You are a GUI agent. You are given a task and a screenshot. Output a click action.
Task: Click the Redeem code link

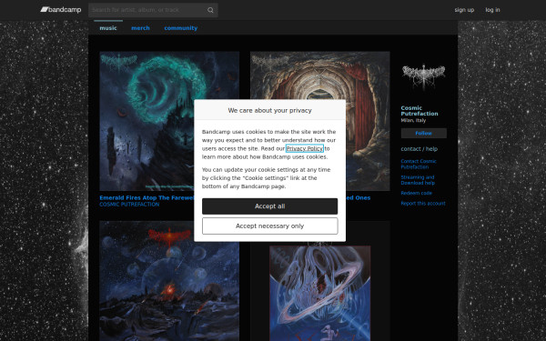click(416, 193)
